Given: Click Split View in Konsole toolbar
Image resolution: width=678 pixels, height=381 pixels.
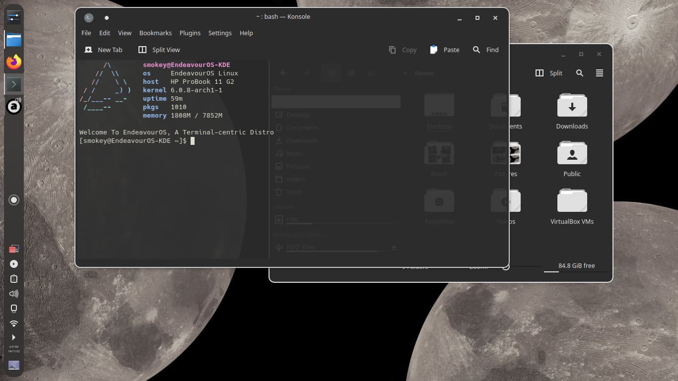Looking at the screenshot, I should coord(159,50).
